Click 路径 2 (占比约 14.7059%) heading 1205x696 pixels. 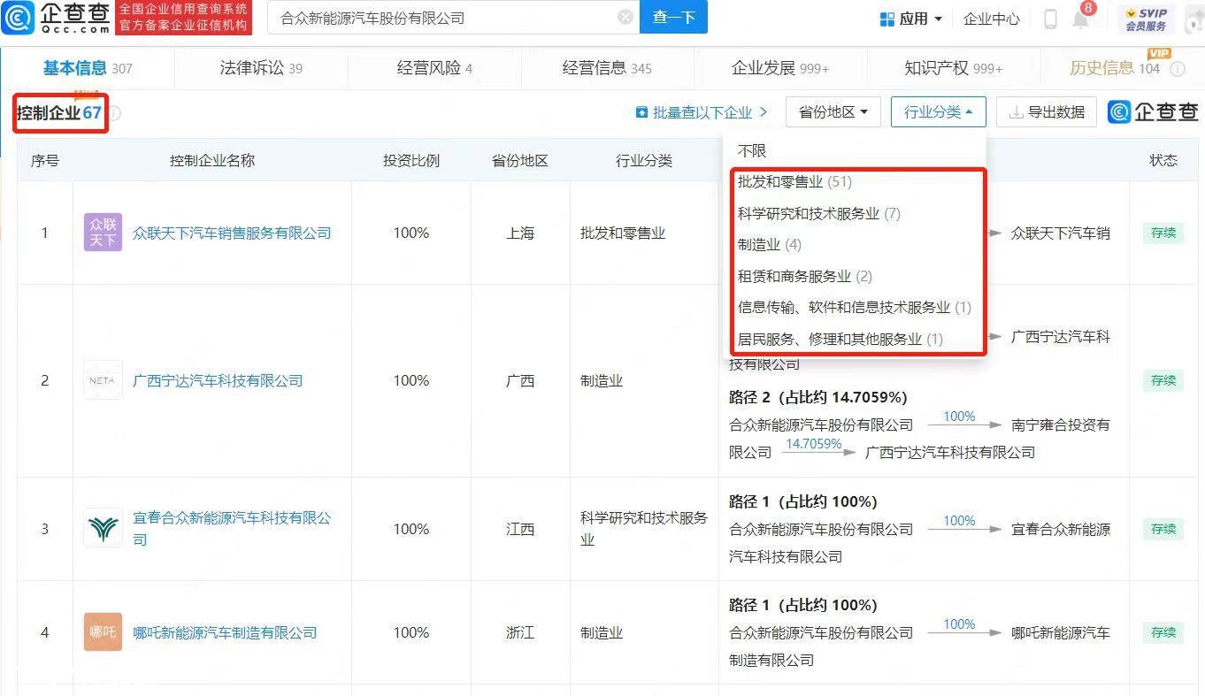tap(817, 397)
